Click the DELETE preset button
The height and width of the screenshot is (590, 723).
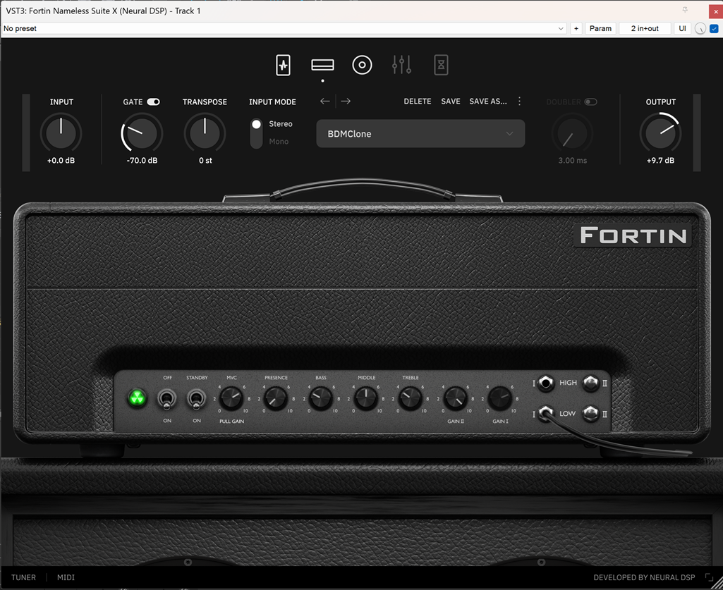pyautogui.click(x=418, y=102)
